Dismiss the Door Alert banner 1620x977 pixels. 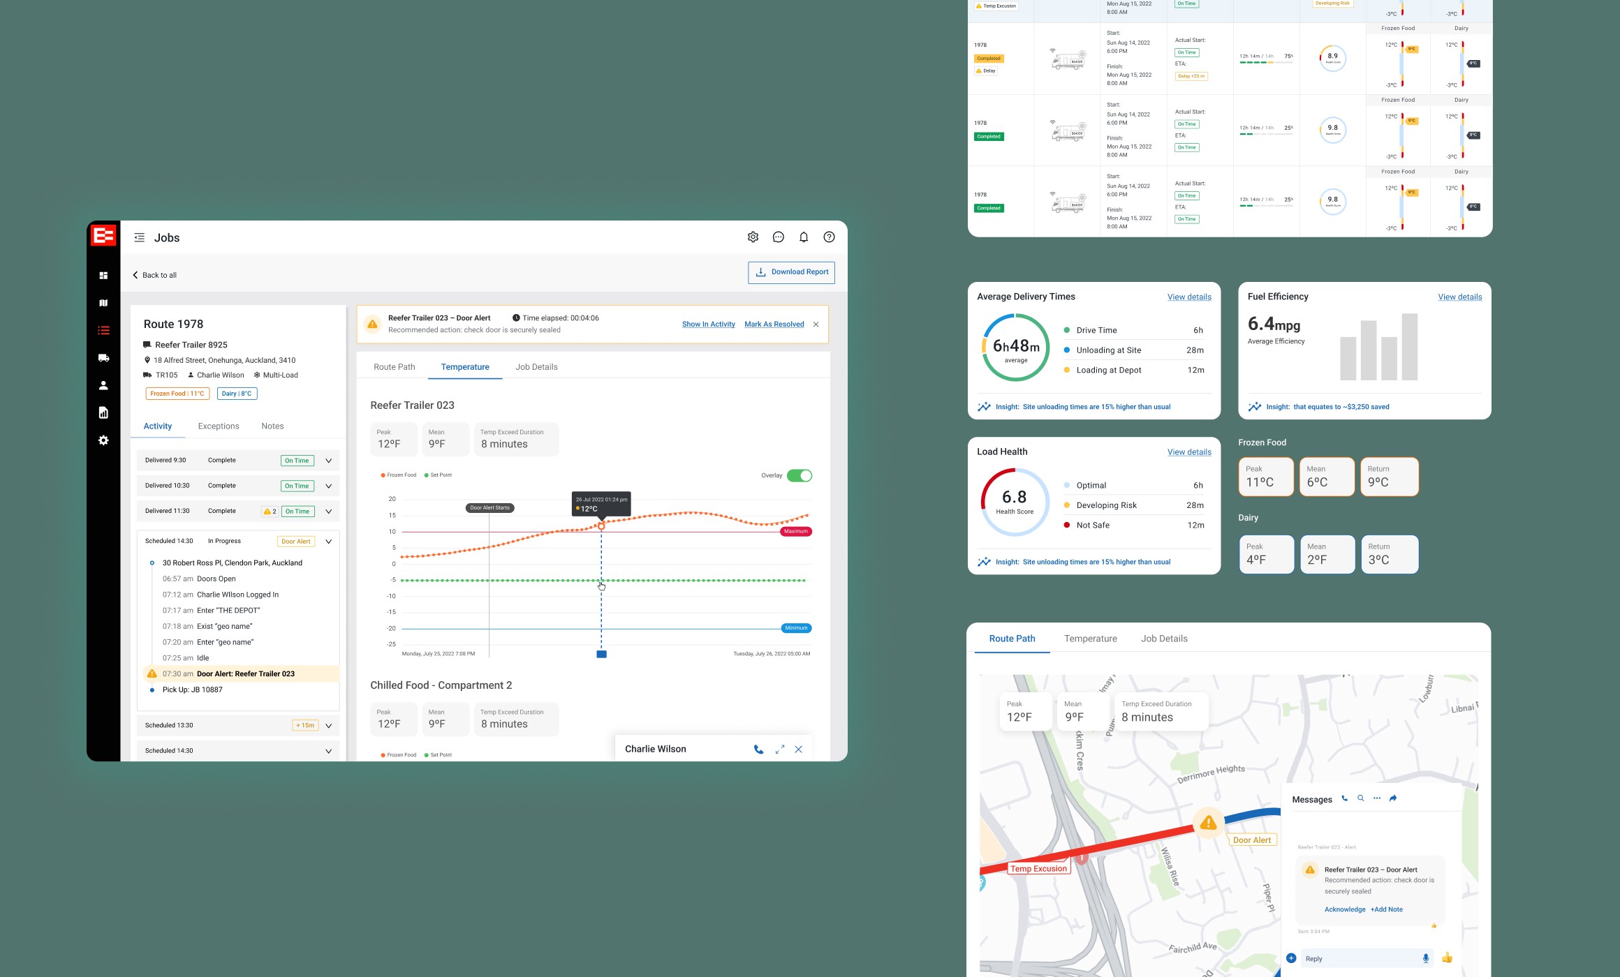tap(816, 325)
